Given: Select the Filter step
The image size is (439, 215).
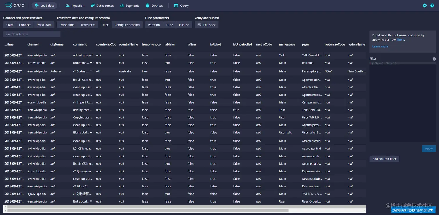Looking at the screenshot, I should (105, 25).
